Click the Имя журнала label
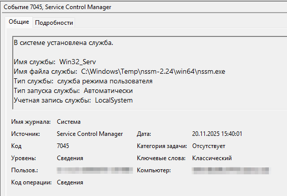Viewport: 287px width, 196px height. click(31, 122)
